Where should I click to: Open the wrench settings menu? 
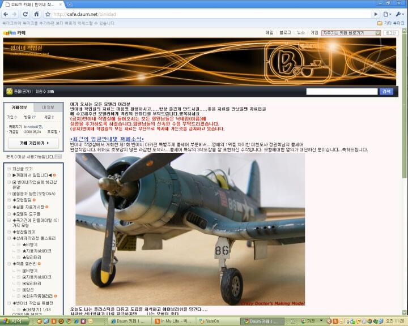[x=399, y=14]
